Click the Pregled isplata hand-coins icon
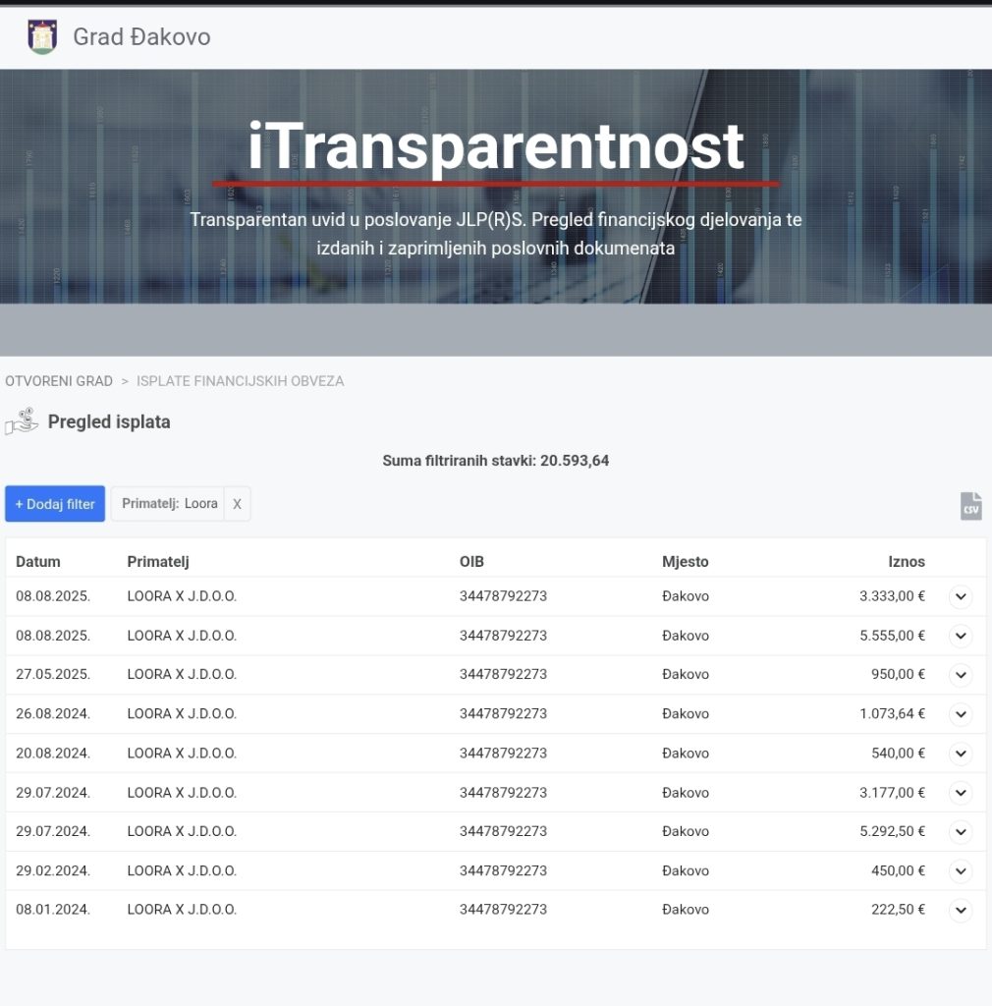 point(22,421)
